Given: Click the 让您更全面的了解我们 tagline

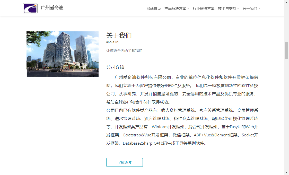Looking at the screenshot, I should coord(124,51).
